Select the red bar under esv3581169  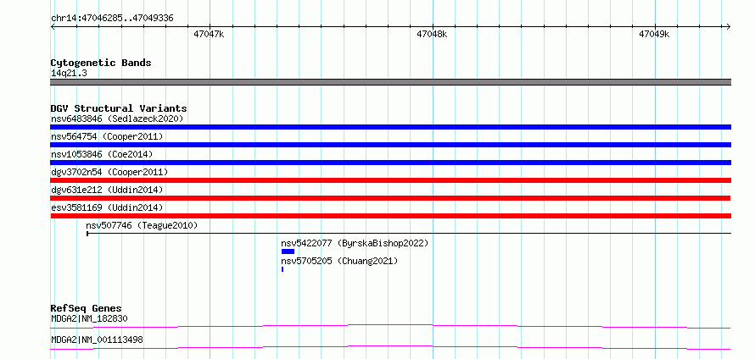point(390,216)
